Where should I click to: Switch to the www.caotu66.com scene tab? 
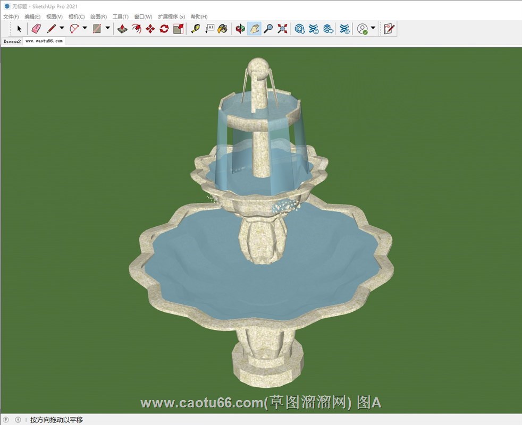click(44, 41)
